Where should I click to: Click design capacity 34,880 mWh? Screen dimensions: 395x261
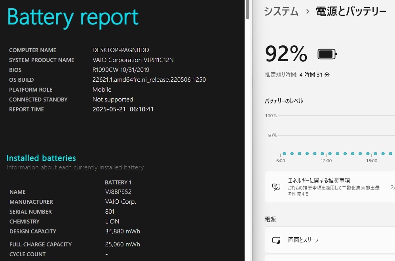coord(122,231)
